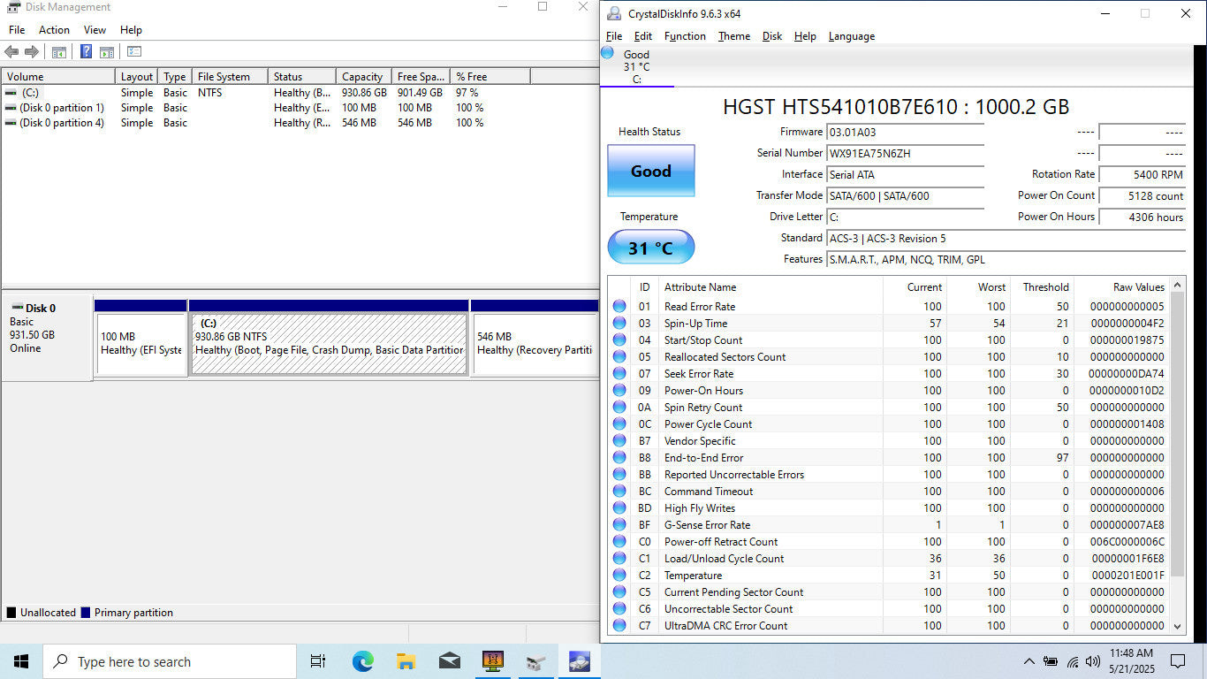1207x679 pixels.
Task: Sort volumes by the Capacity column header
Action: coord(362,77)
